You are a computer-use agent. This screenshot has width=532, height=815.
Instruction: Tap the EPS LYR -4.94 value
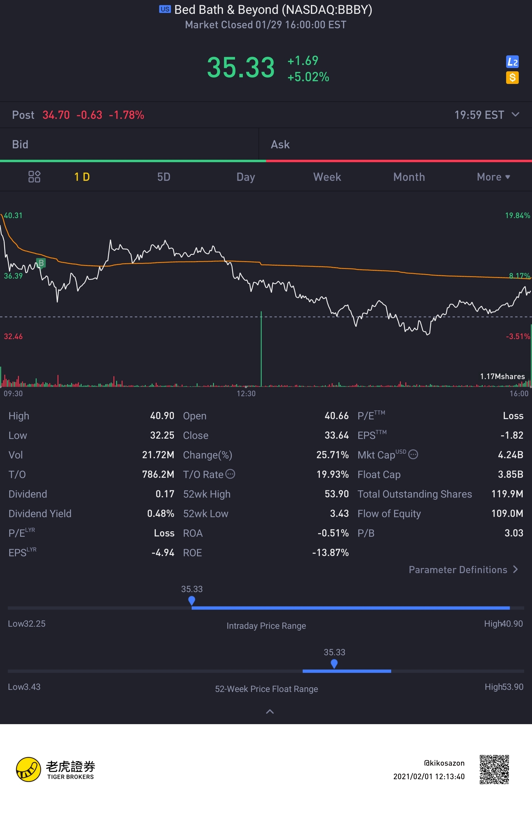pyautogui.click(x=163, y=552)
